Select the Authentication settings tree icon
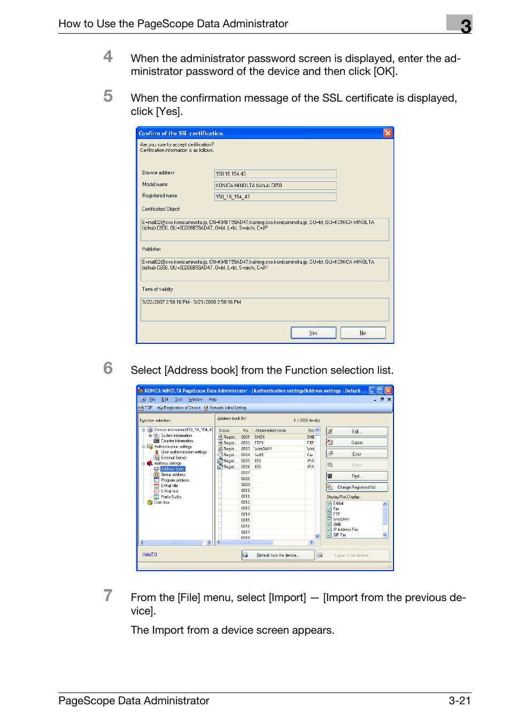This screenshot has width=510, height=723. pyautogui.click(x=150, y=447)
